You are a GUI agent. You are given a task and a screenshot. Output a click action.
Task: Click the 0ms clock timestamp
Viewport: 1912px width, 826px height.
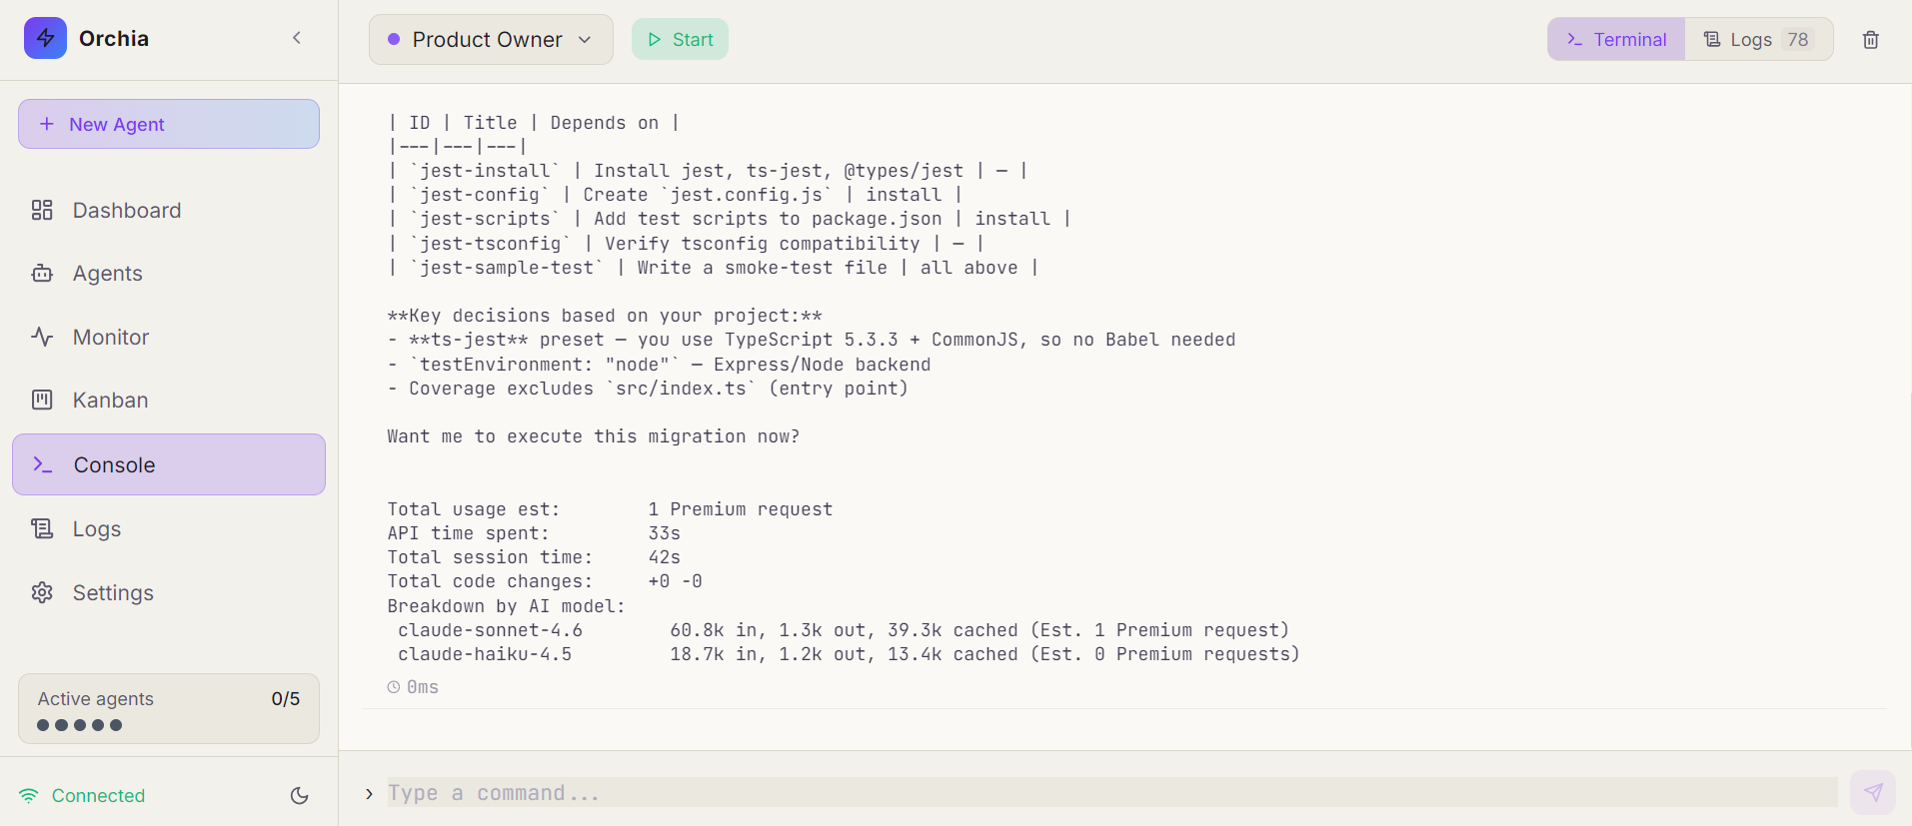pyautogui.click(x=413, y=687)
